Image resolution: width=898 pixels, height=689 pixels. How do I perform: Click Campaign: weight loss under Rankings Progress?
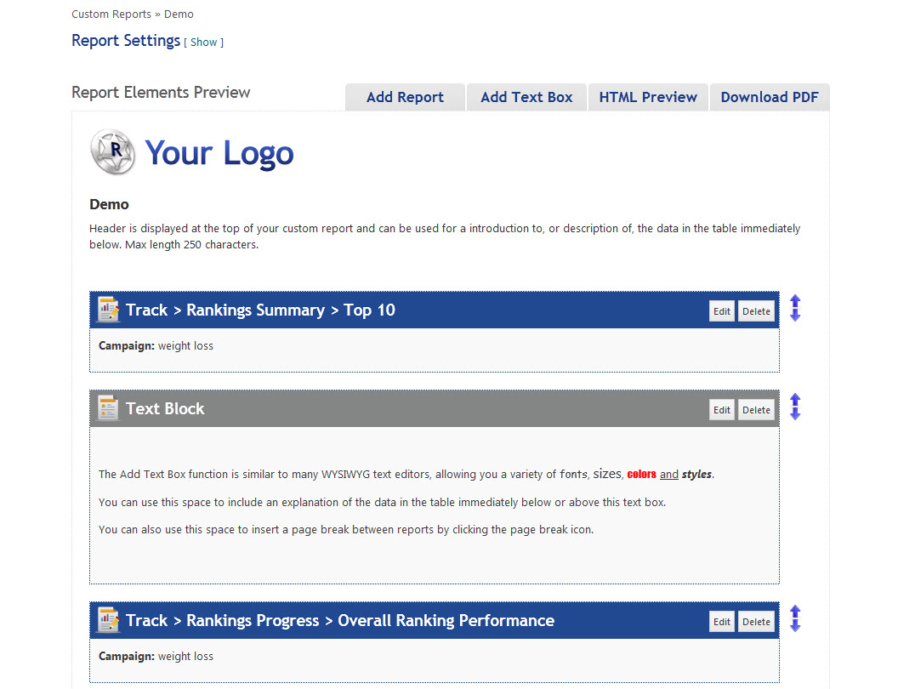156,657
